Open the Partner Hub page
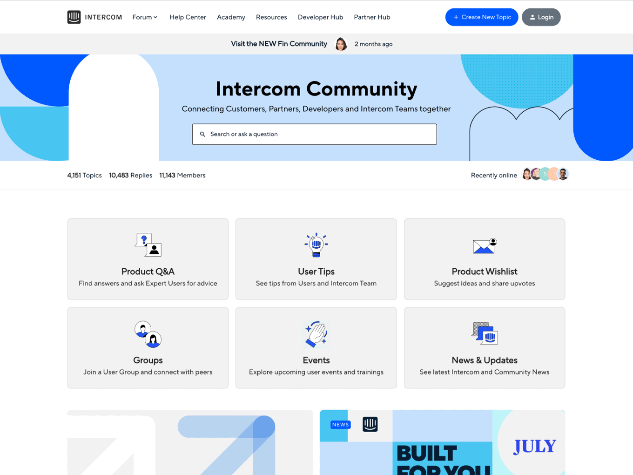This screenshot has height=475, width=633. click(x=372, y=17)
